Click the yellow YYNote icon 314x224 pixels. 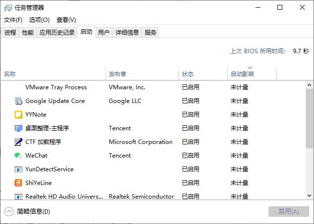pos(19,115)
